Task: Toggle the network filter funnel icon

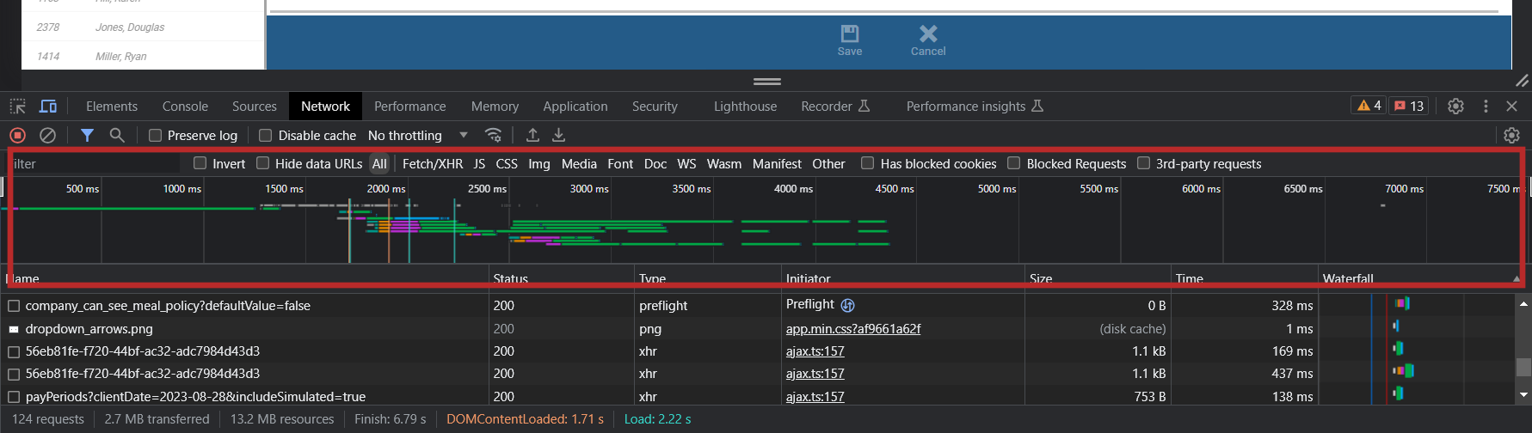Action: [87, 135]
